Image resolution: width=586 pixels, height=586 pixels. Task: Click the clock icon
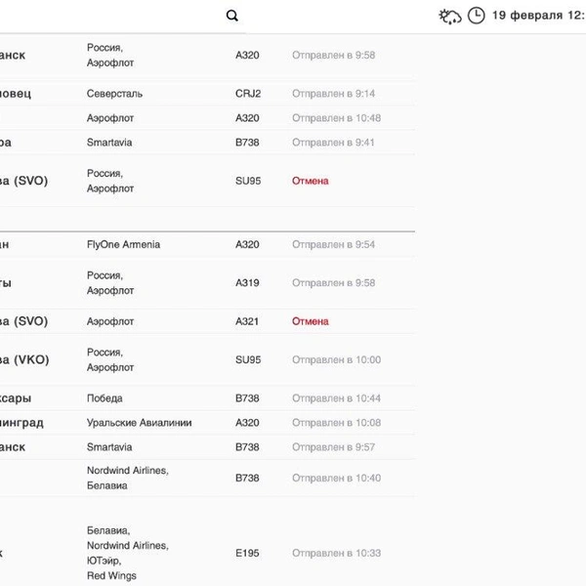[476, 16]
